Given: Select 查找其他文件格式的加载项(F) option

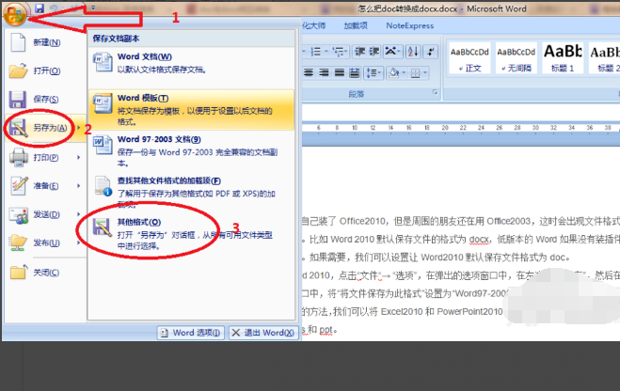Looking at the screenshot, I should click(191, 192).
